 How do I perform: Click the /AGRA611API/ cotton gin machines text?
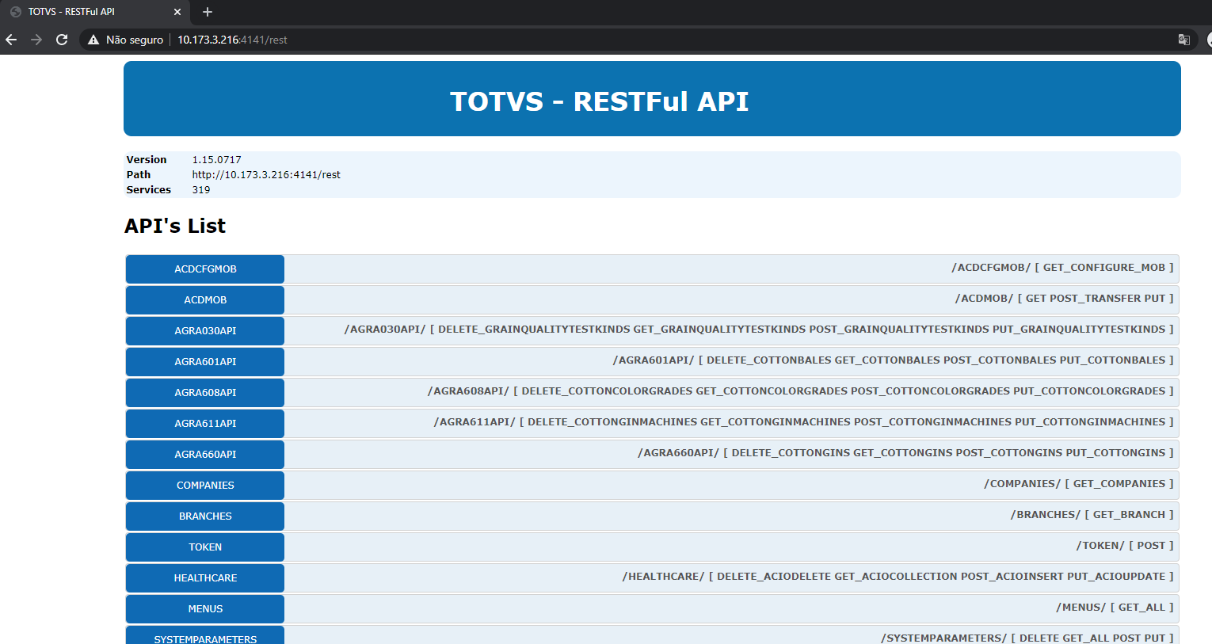tap(803, 422)
